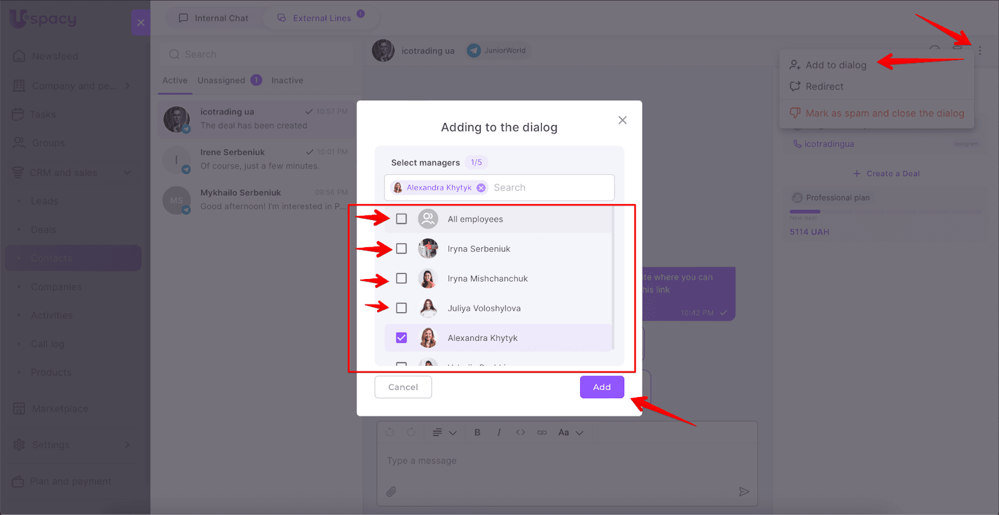
Task: Toggle italic text formatting
Action: point(499,432)
